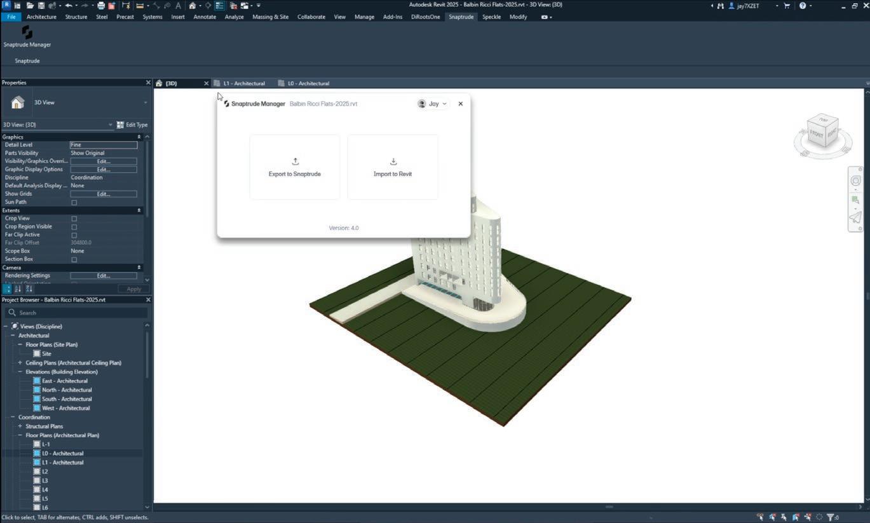870x523 pixels.
Task: Enable the Crop View checkbox
Action: pyautogui.click(x=74, y=219)
